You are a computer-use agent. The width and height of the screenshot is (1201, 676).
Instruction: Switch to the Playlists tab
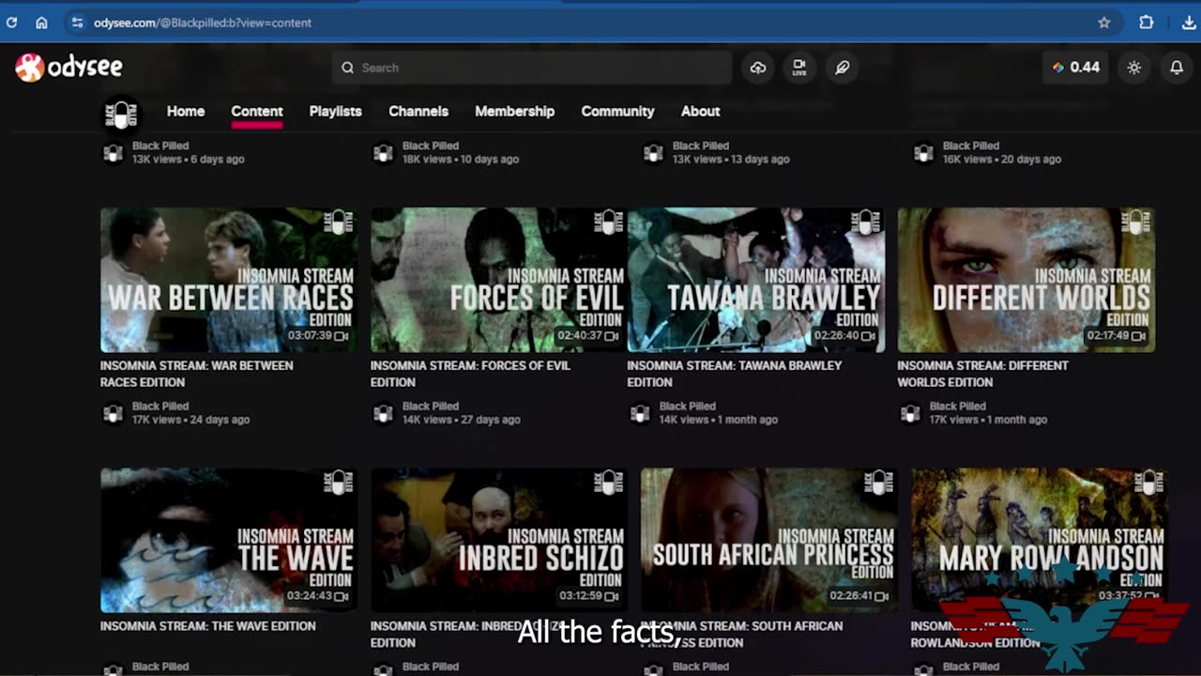335,111
